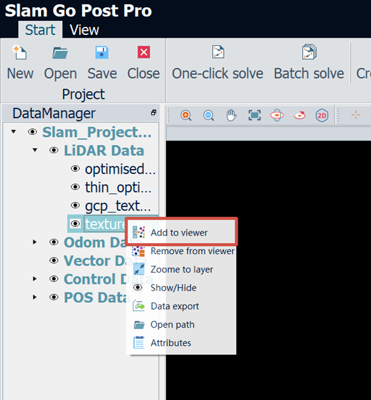The height and width of the screenshot is (400, 371).
Task: Activate the pan hand tool
Action: pyautogui.click(x=231, y=115)
